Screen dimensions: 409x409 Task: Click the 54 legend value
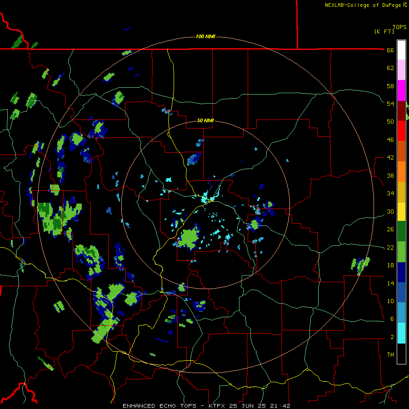tap(390, 104)
